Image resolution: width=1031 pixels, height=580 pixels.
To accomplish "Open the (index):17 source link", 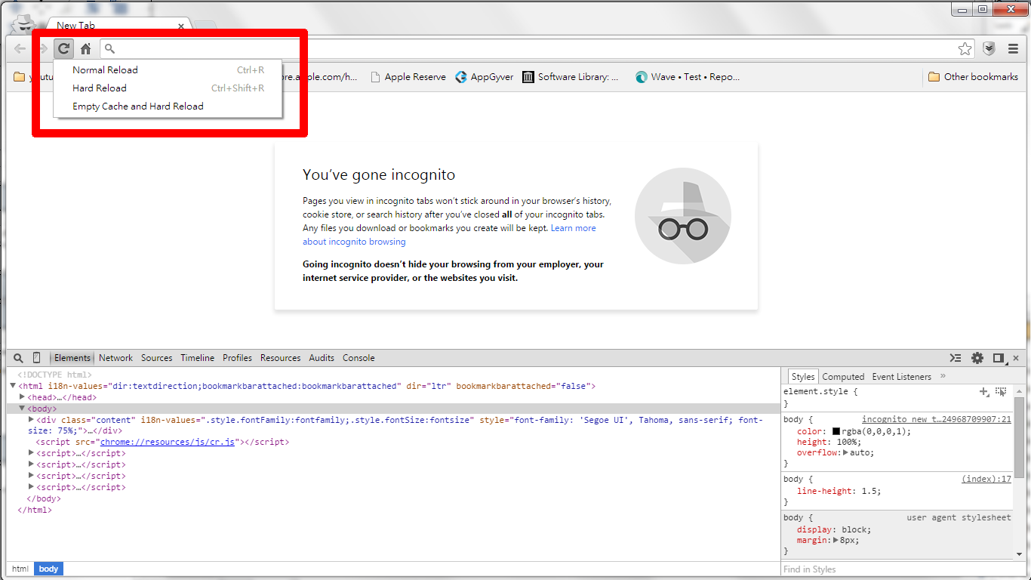I will coord(986,480).
